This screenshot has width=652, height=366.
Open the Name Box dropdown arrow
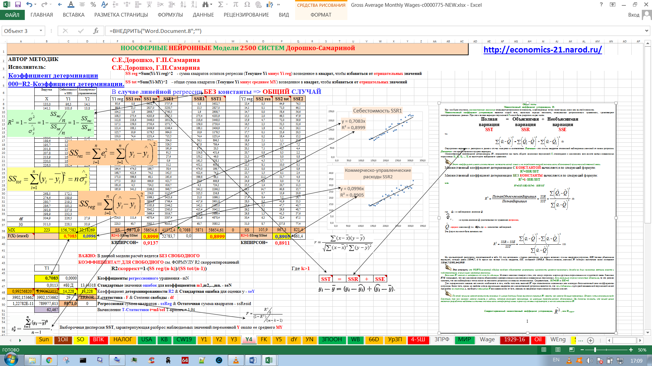41,31
